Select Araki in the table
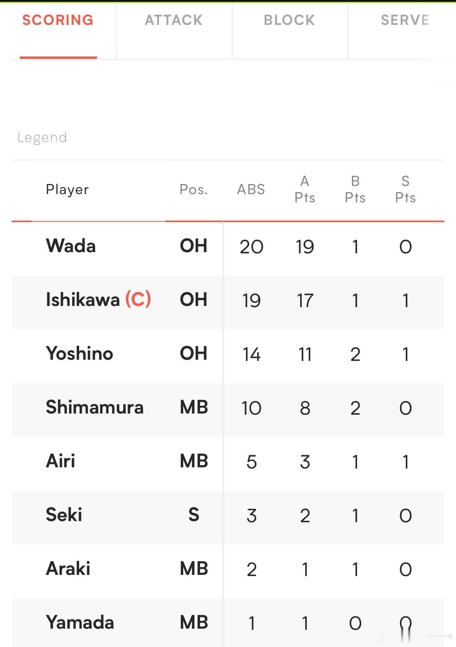Viewport: 456px width, 647px height. tap(68, 569)
